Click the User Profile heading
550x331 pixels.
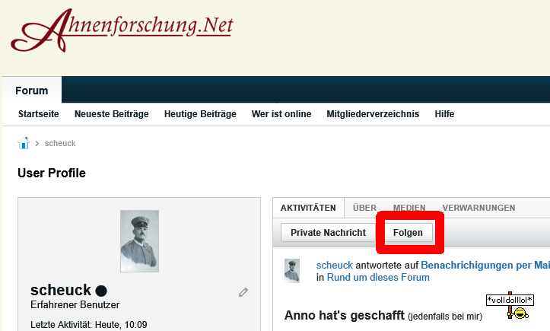[52, 173]
